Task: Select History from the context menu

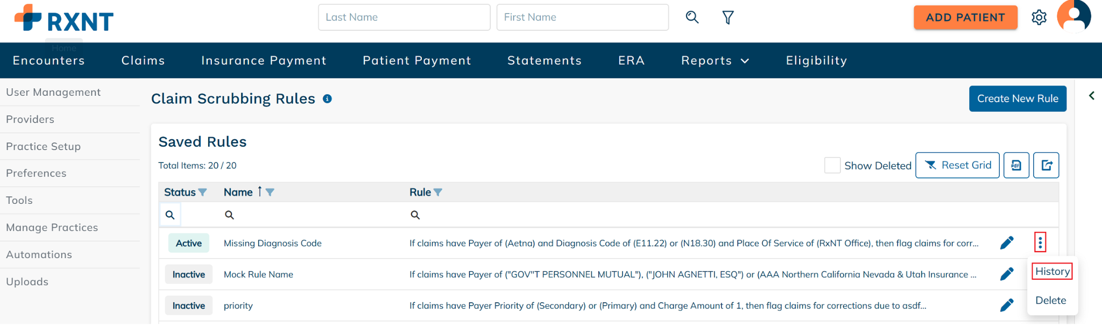Action: (x=1052, y=272)
